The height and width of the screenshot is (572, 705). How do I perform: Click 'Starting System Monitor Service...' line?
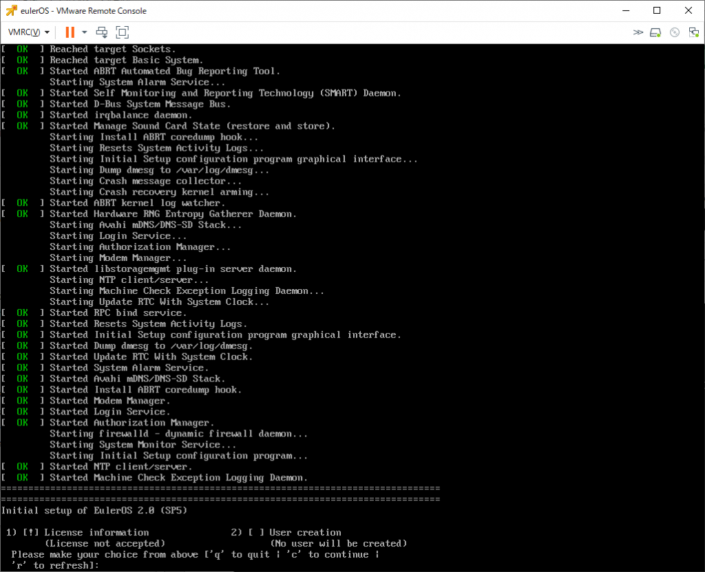(x=143, y=445)
